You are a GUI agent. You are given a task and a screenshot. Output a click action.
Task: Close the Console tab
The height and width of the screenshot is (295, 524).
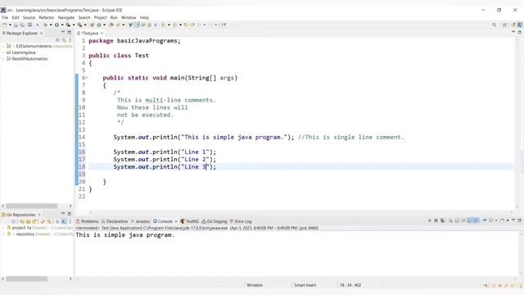pos(176,221)
